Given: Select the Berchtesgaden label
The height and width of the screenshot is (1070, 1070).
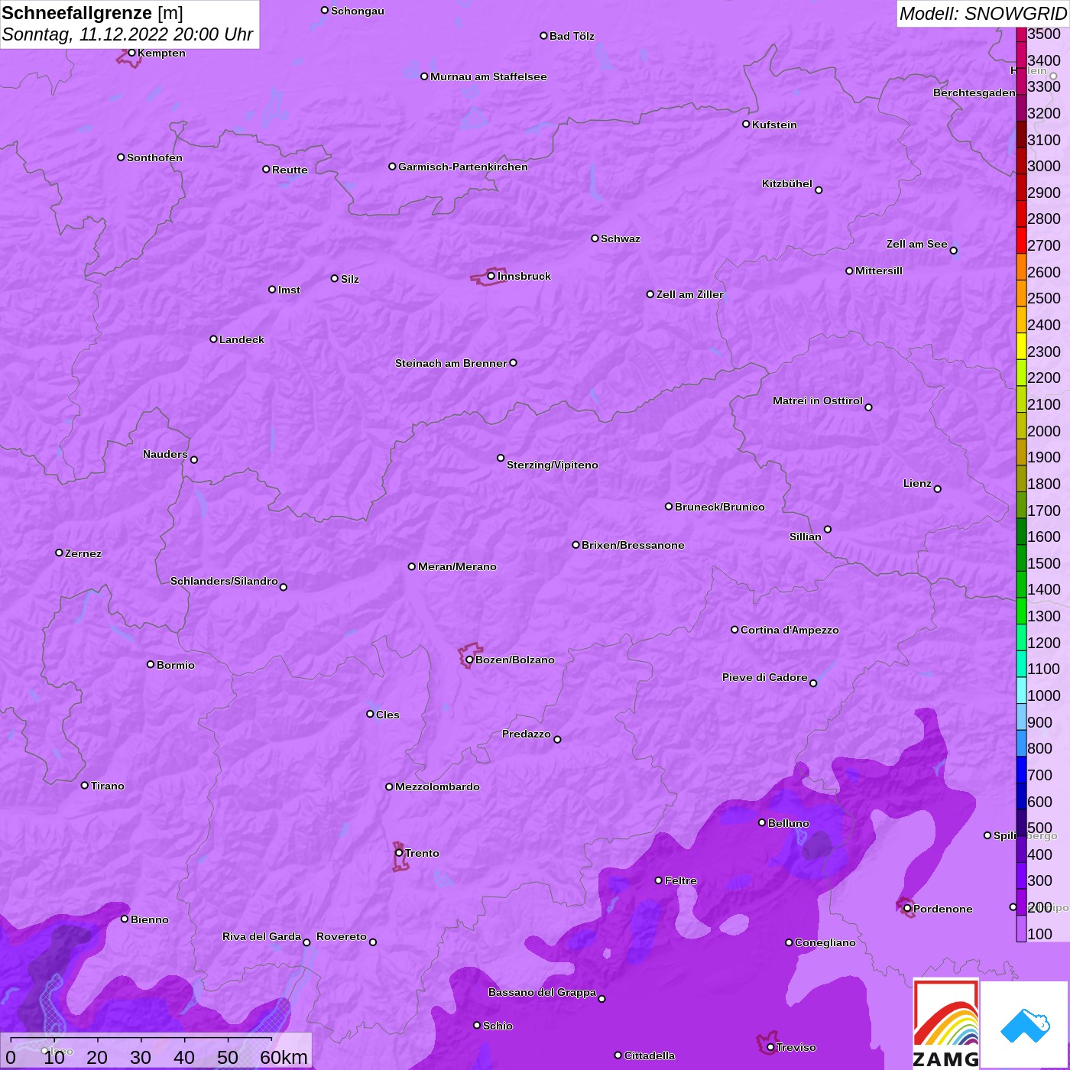Looking at the screenshot, I should (x=974, y=92).
